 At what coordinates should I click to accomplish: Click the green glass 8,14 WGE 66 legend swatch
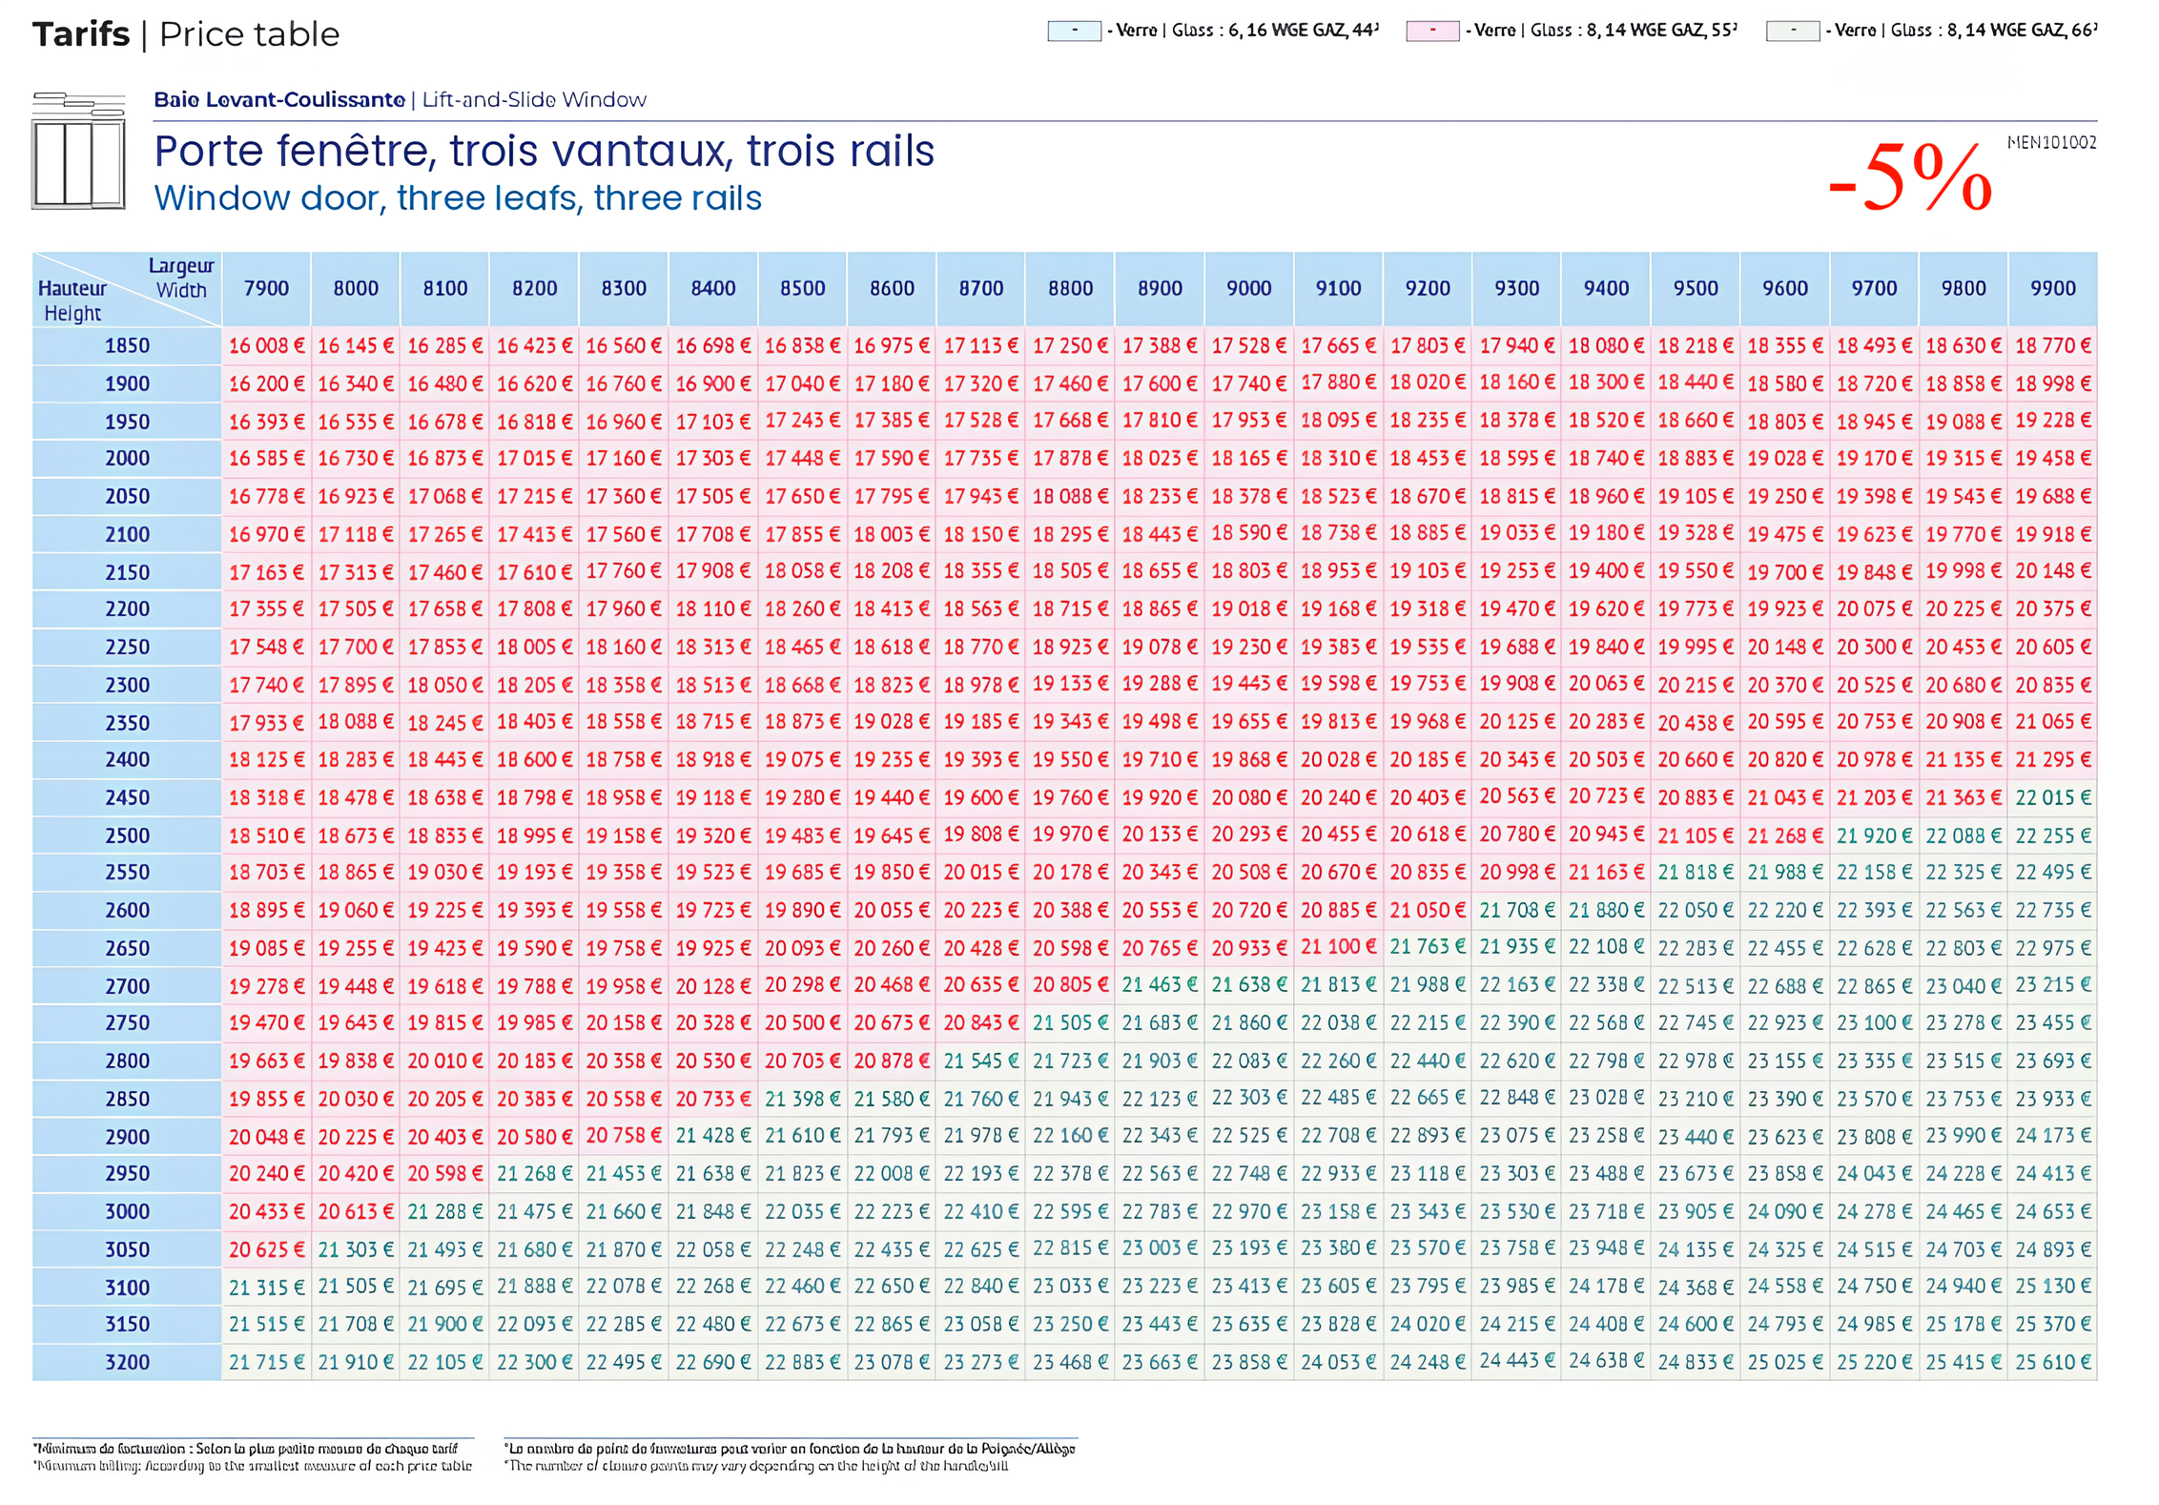tap(1792, 31)
